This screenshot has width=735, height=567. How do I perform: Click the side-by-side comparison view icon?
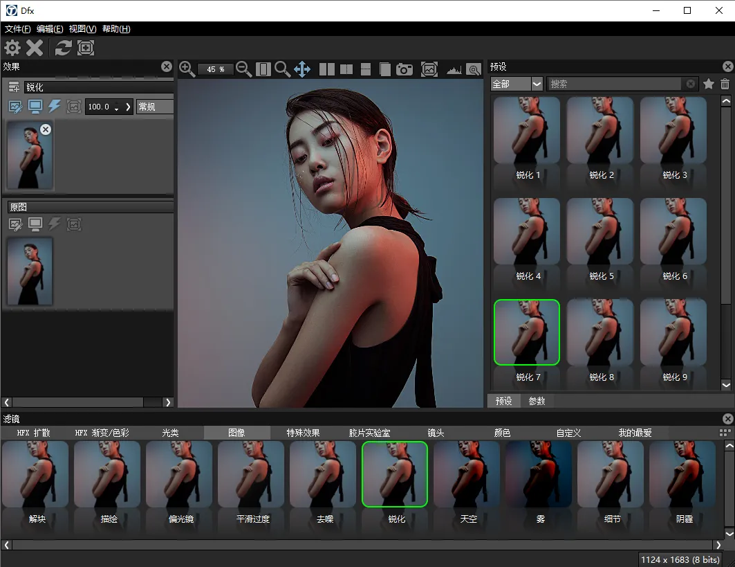pos(327,69)
